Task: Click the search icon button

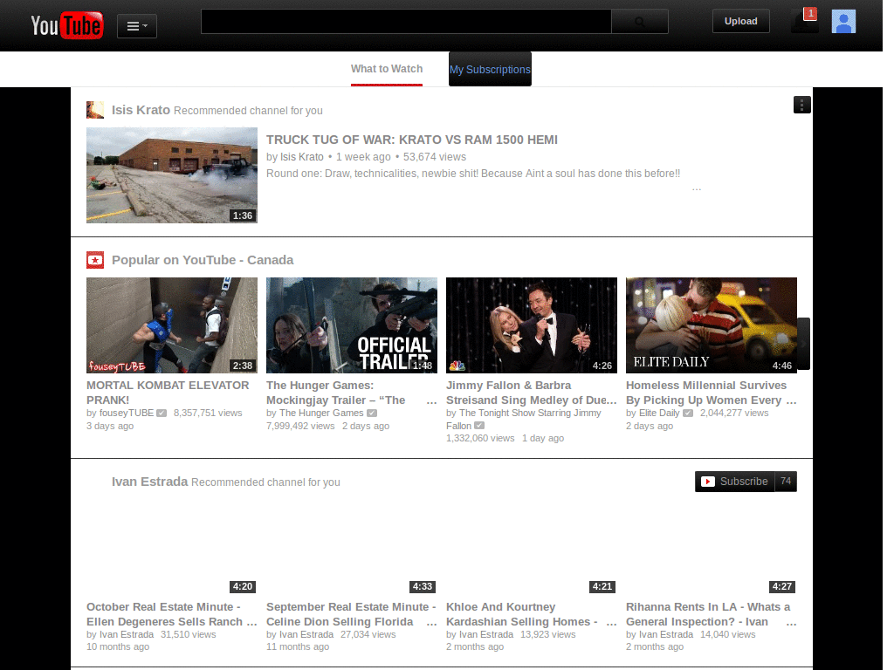Action: pyautogui.click(x=640, y=22)
